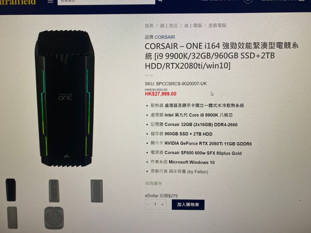Open 遊戲電腦 breadcrumb category
The width and height of the screenshot is (311, 233).
[218, 25]
